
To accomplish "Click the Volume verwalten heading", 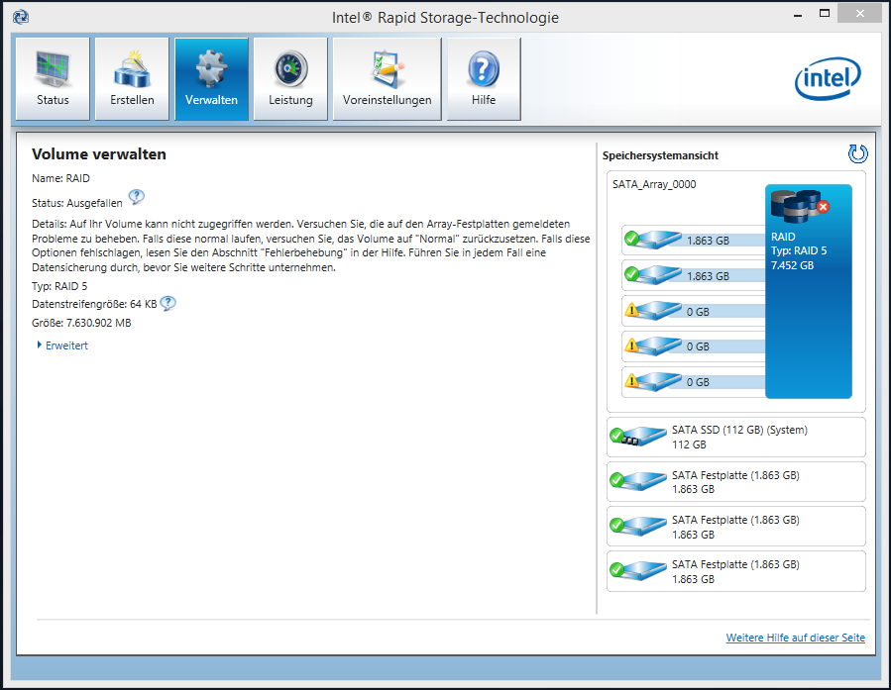I will 99,154.
